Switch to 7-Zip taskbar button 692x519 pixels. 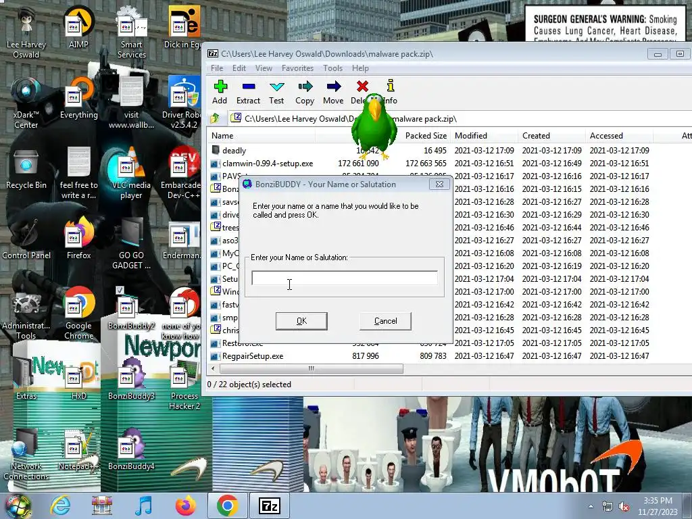point(270,505)
